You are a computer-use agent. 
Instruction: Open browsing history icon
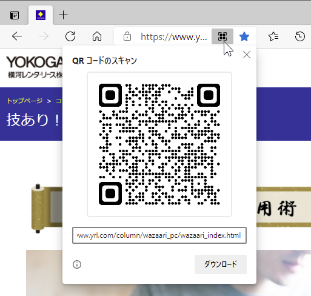[x=299, y=36]
